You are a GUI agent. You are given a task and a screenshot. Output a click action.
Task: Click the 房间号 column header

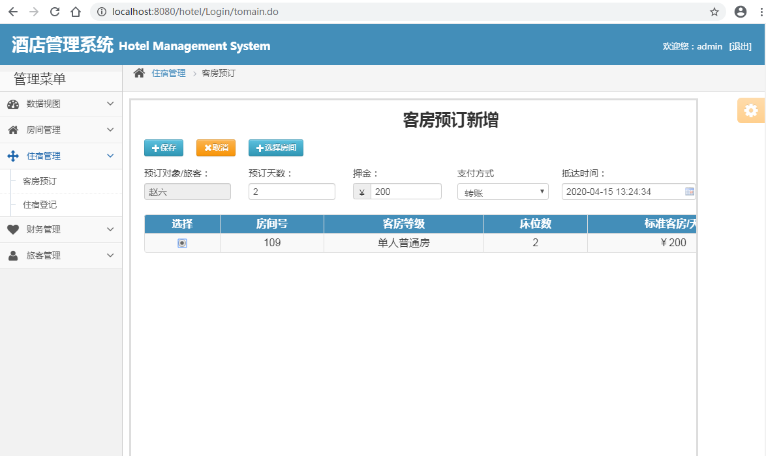272,224
